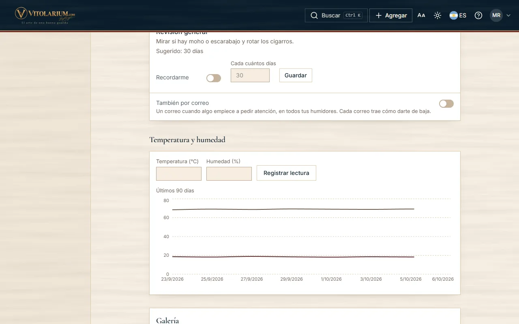The image size is (519, 324).
Task: Click the plus icon in Agregar
Action: point(379,15)
